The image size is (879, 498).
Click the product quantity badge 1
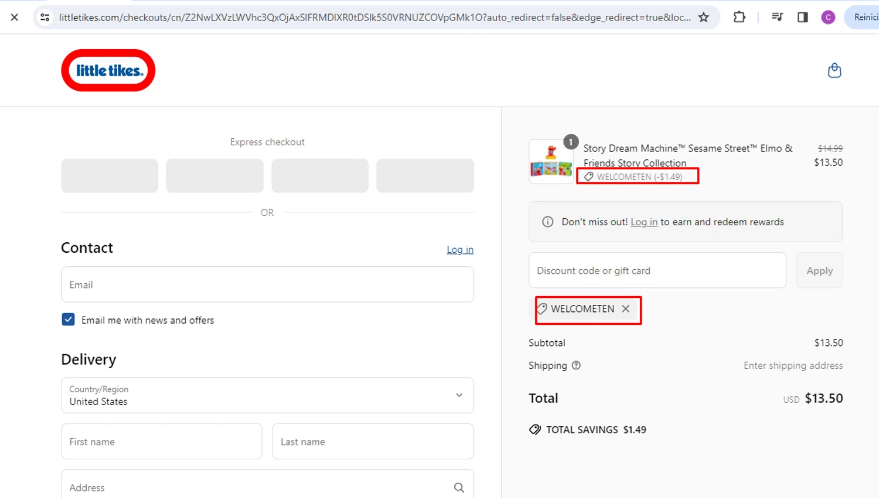pos(571,142)
